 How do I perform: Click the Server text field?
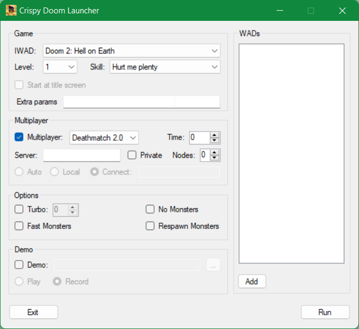tap(82, 155)
